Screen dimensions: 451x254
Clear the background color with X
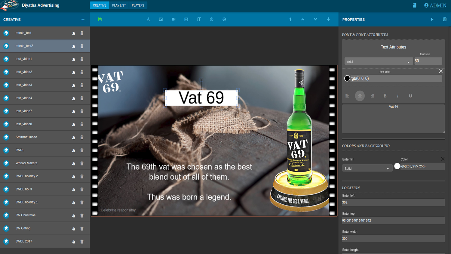[443, 159]
